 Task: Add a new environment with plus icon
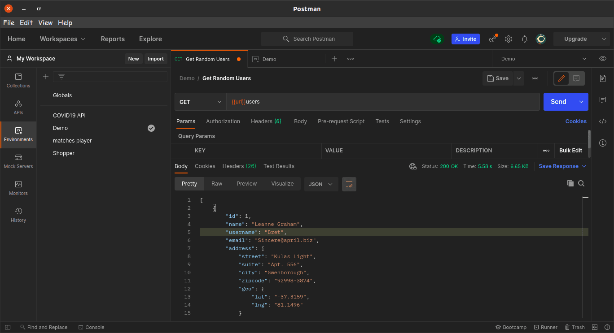(x=45, y=77)
